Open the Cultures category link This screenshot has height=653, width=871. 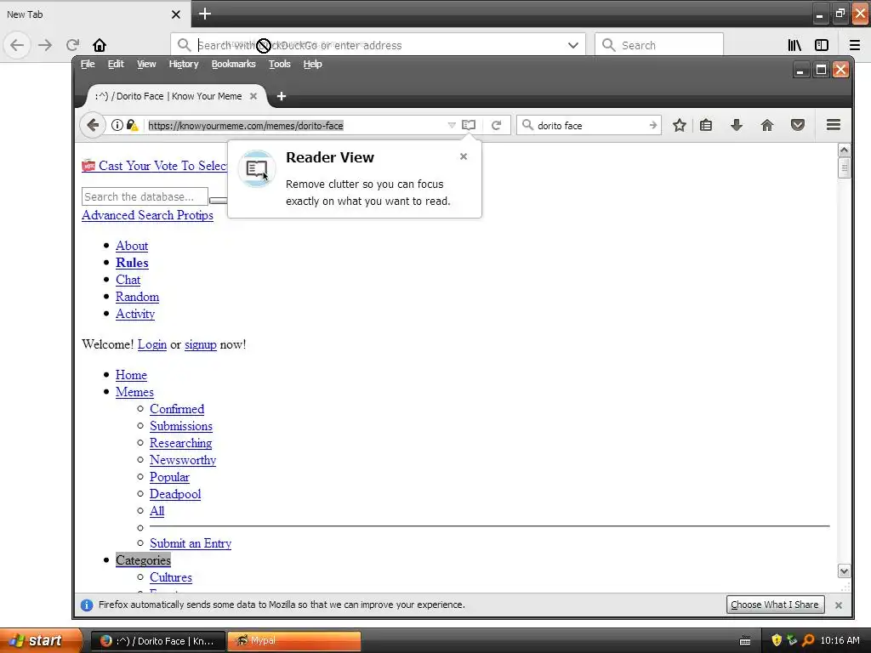[x=170, y=577]
